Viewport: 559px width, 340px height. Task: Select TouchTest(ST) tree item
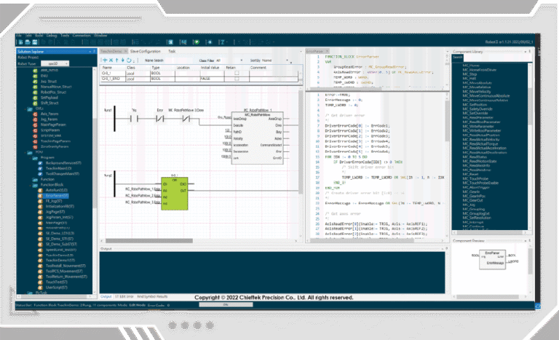click(56, 282)
